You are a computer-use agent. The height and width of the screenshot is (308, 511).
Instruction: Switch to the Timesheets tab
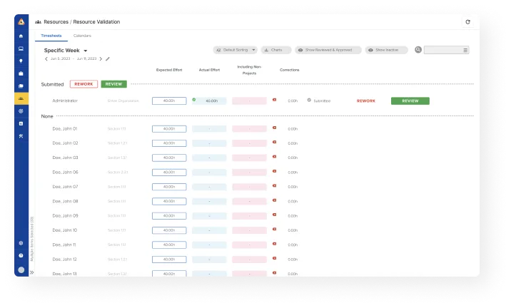tap(51, 36)
